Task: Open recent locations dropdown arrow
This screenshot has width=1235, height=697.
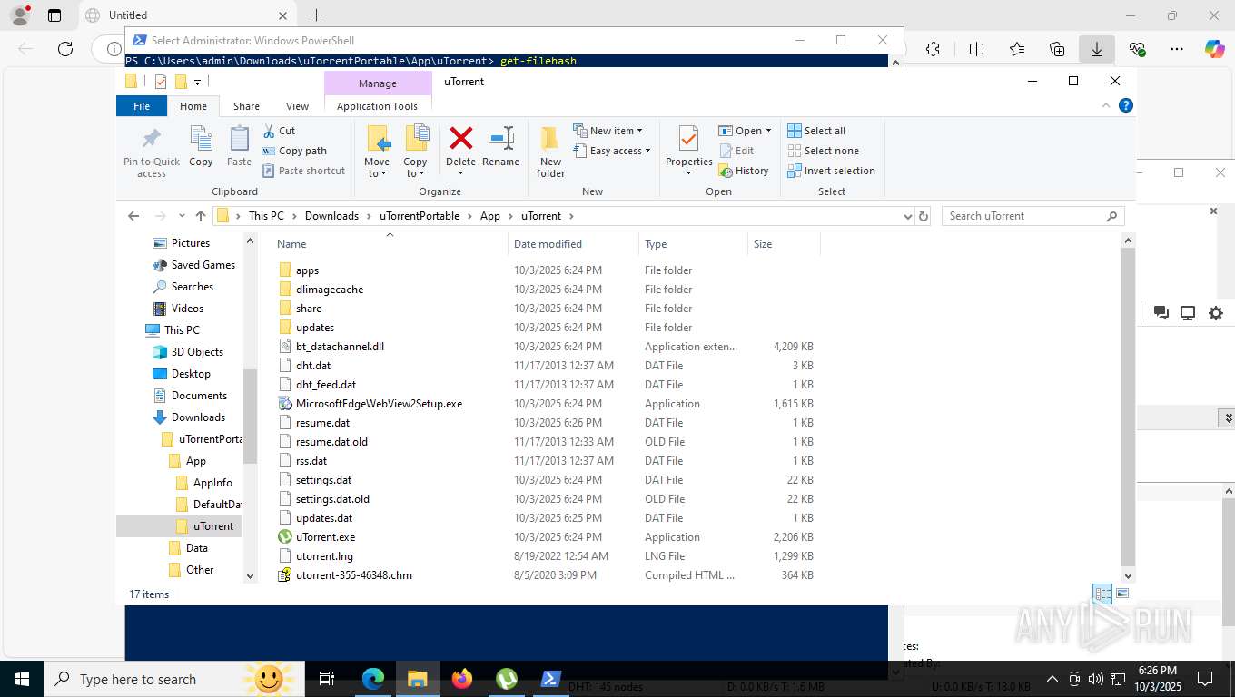Action: 183,216
